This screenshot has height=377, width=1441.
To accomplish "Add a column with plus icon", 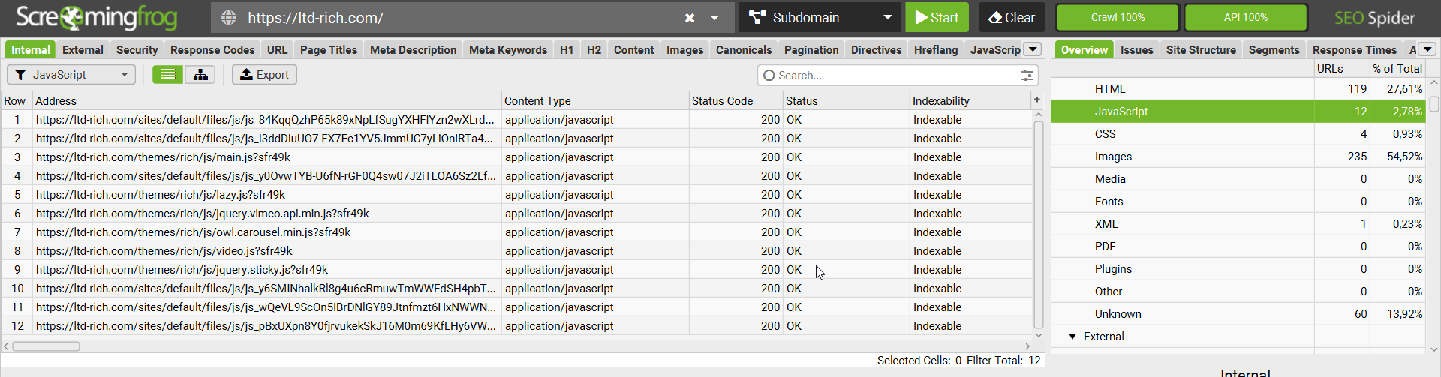I will click(x=1037, y=100).
